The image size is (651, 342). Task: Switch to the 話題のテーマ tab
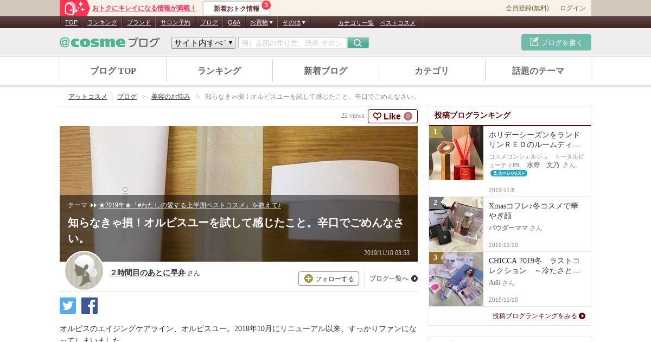(538, 71)
